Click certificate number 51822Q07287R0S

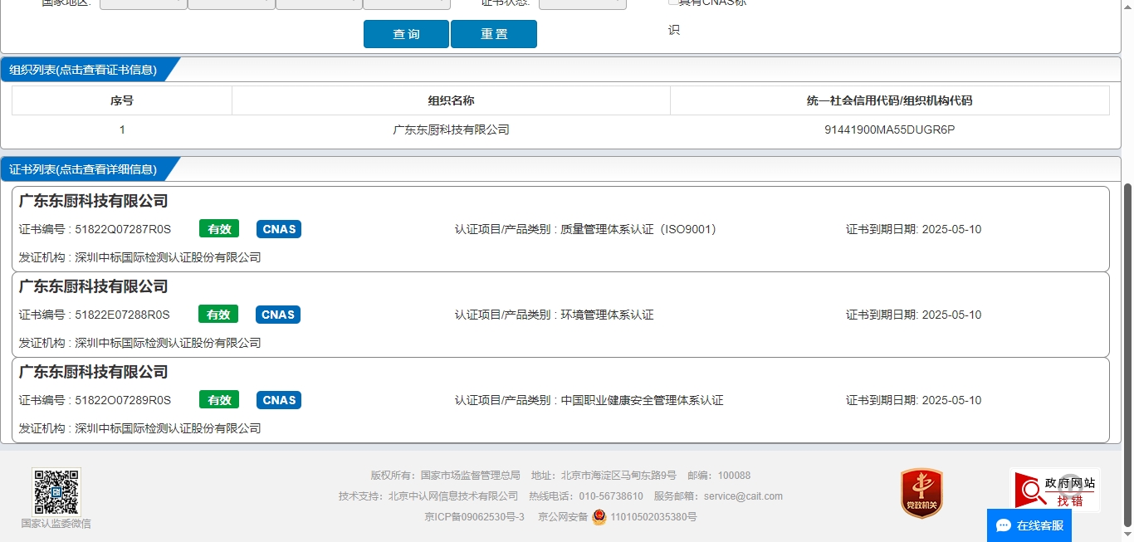tap(123, 229)
